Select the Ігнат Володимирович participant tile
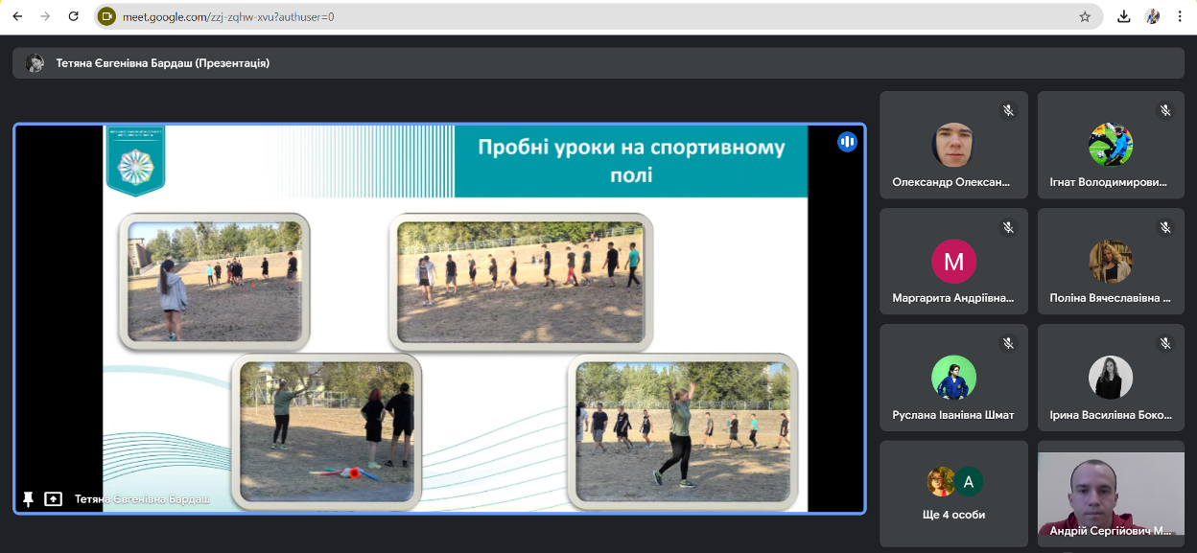The height and width of the screenshot is (553, 1197). [x=1111, y=145]
